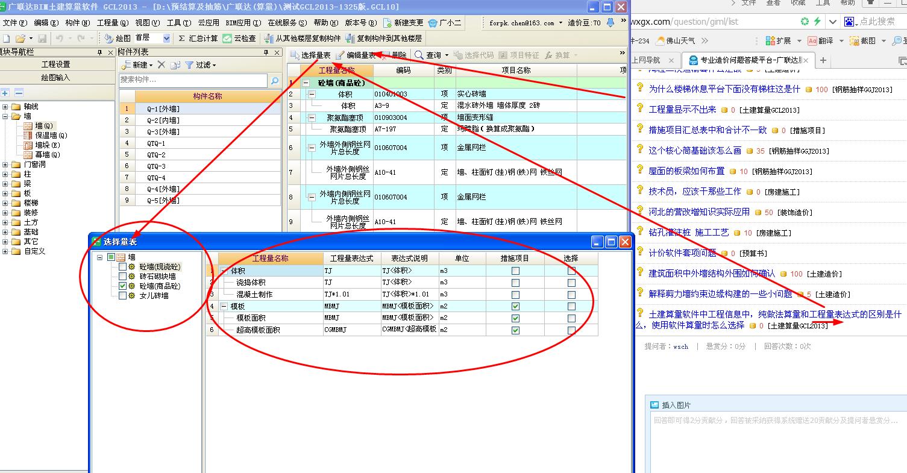The width and height of the screenshot is (907, 473).
Task: Click the blue plus icon in navigation panel
Action: pos(5,93)
